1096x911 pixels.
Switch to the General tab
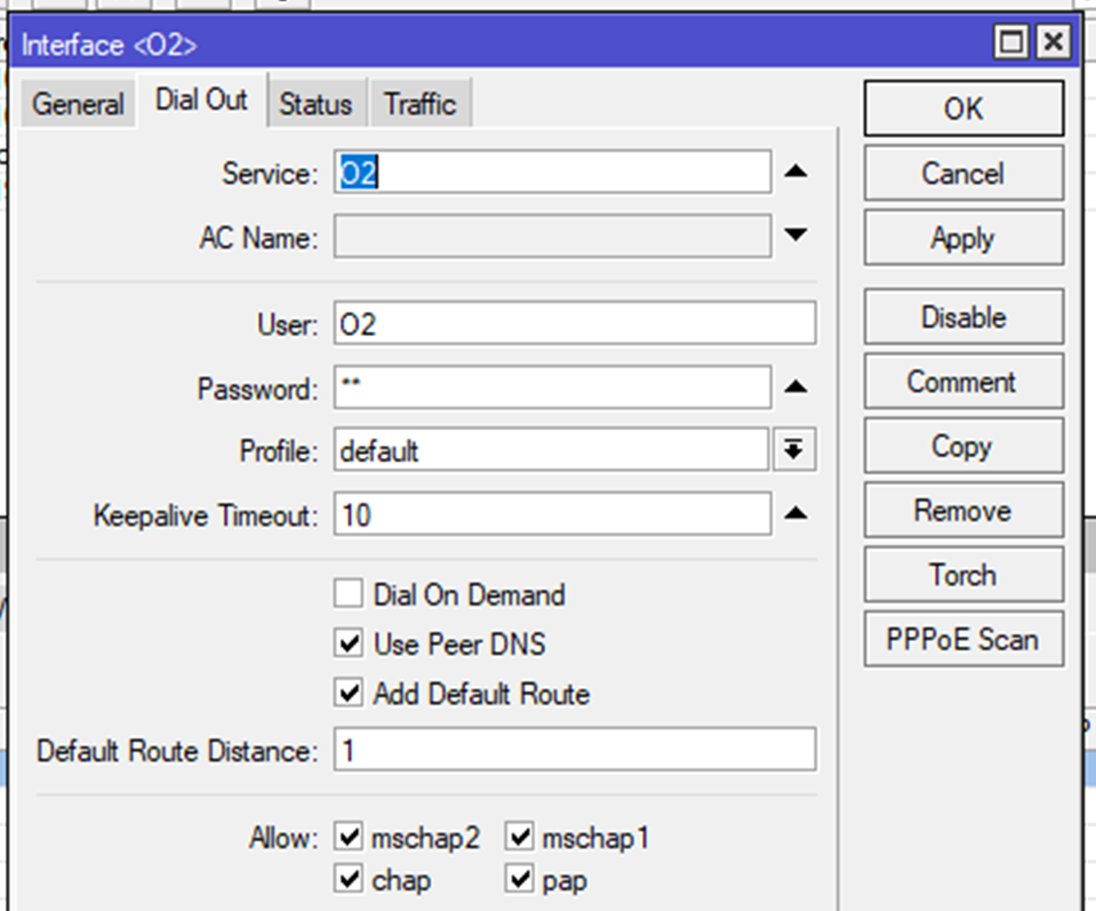(x=78, y=104)
